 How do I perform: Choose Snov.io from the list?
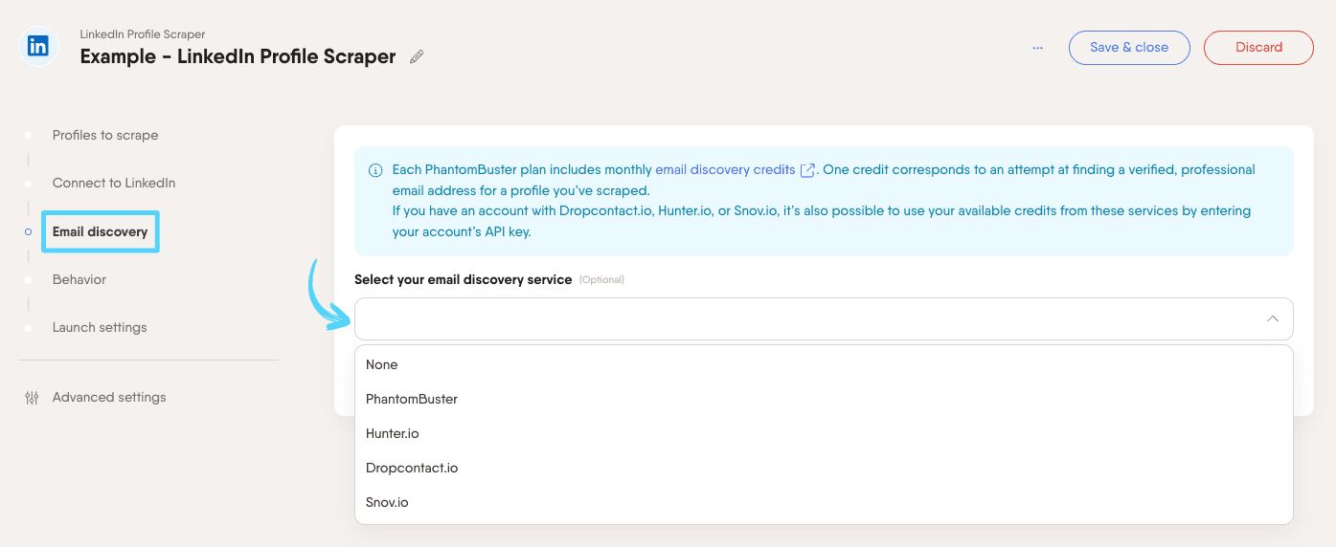pos(824,502)
